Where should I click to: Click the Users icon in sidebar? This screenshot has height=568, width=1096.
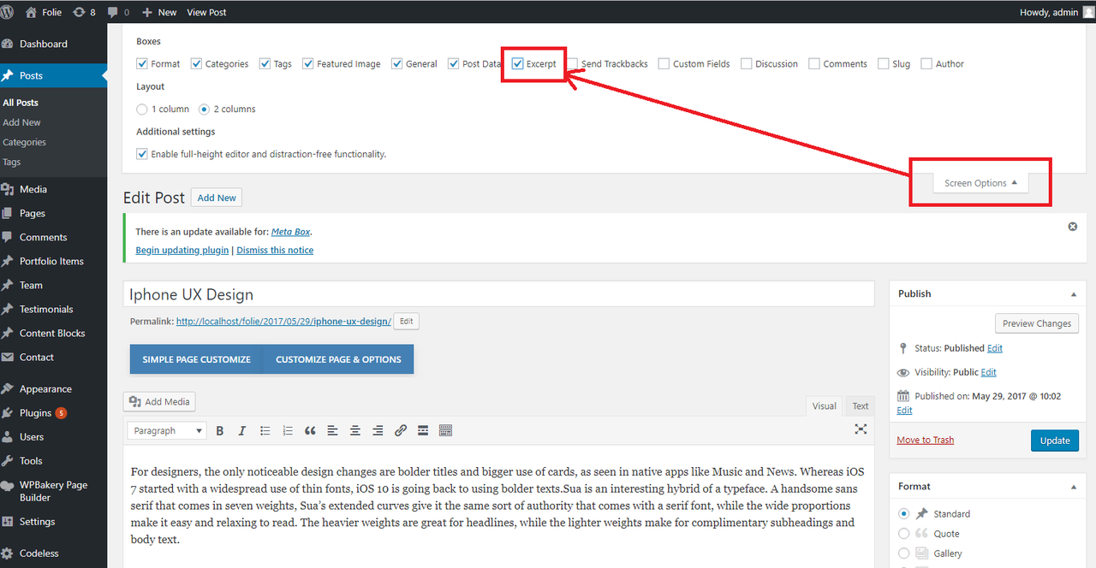(9, 436)
